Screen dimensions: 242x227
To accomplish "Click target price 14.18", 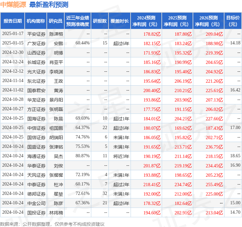I will (235, 43).
